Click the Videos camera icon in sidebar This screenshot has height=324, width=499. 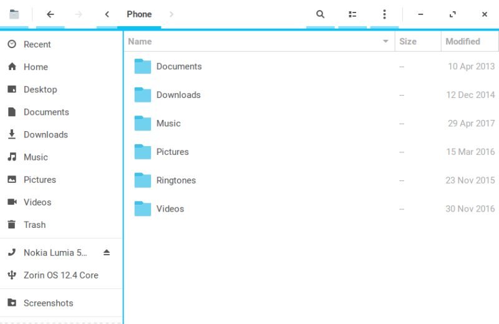tap(12, 202)
